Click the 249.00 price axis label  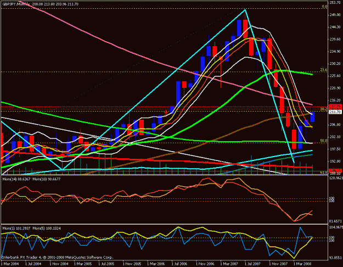pos(336,15)
